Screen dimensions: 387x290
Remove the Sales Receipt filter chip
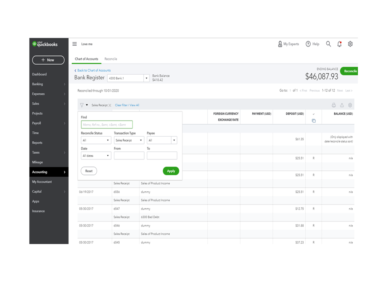pos(110,105)
